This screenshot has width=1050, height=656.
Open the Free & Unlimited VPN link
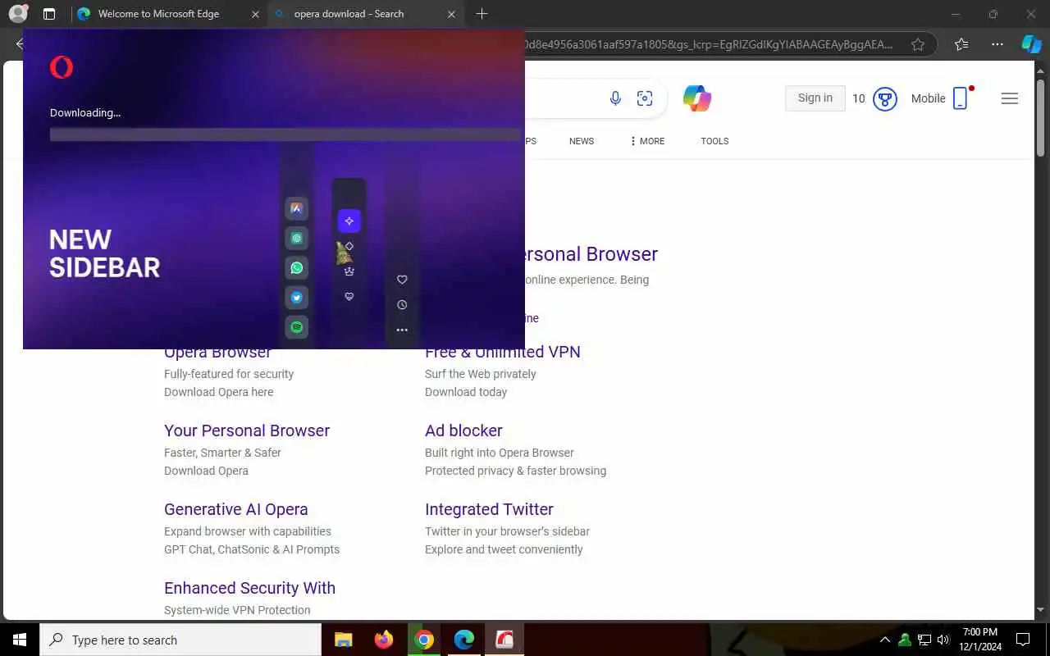[503, 353]
